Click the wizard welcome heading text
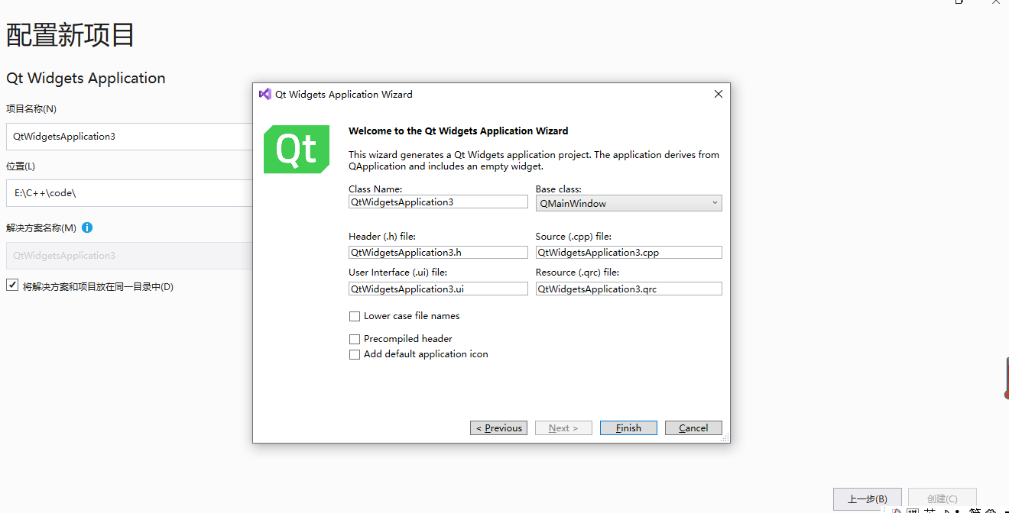The width and height of the screenshot is (1009, 513). click(458, 131)
